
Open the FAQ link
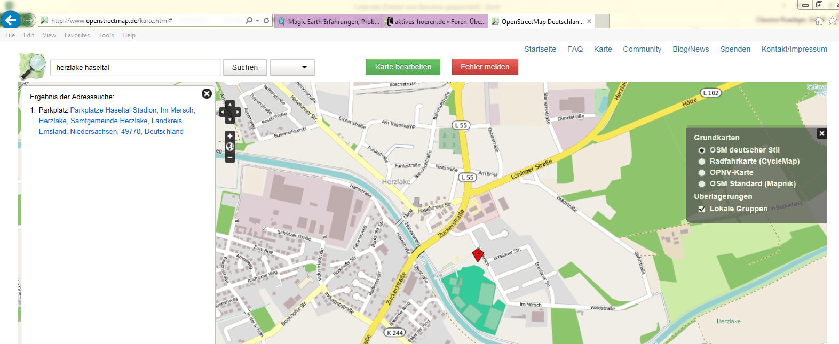coord(575,49)
